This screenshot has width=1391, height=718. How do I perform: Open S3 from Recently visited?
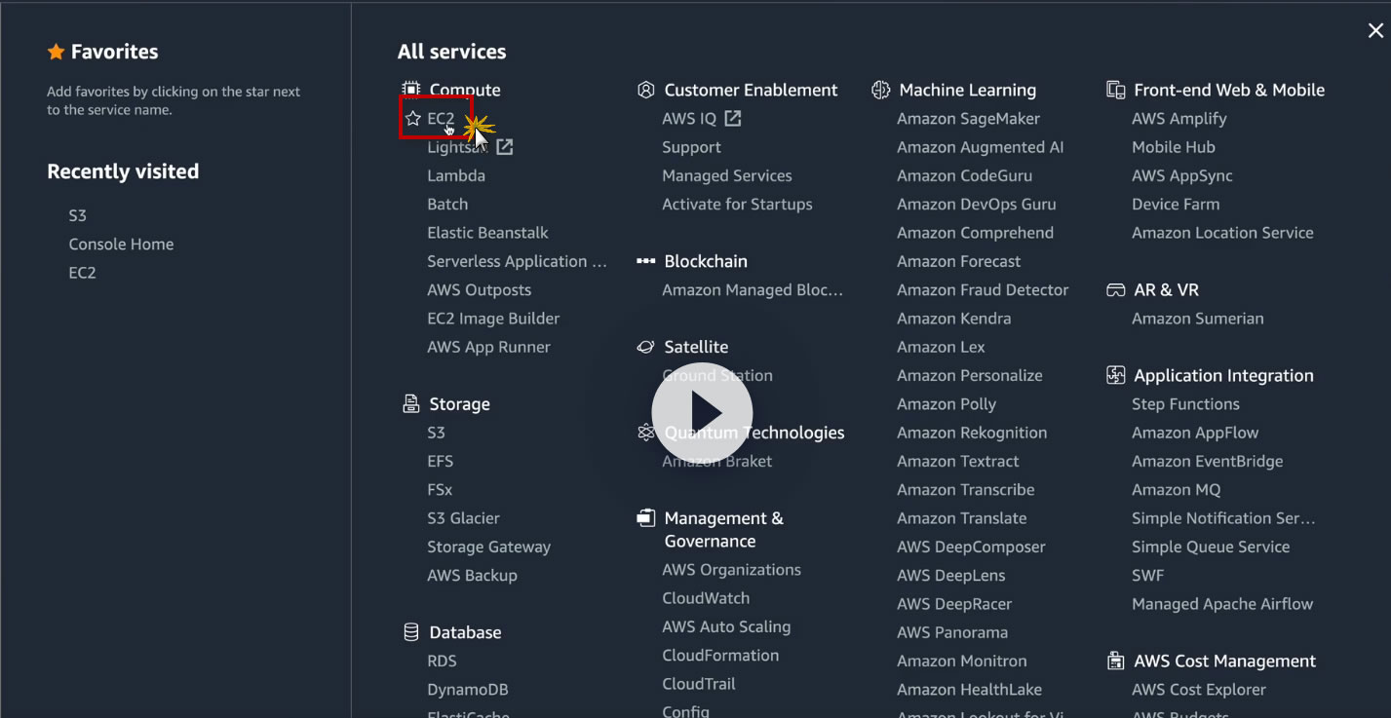tap(78, 216)
